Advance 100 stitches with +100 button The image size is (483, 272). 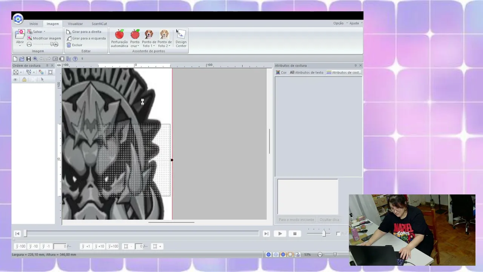(113, 246)
